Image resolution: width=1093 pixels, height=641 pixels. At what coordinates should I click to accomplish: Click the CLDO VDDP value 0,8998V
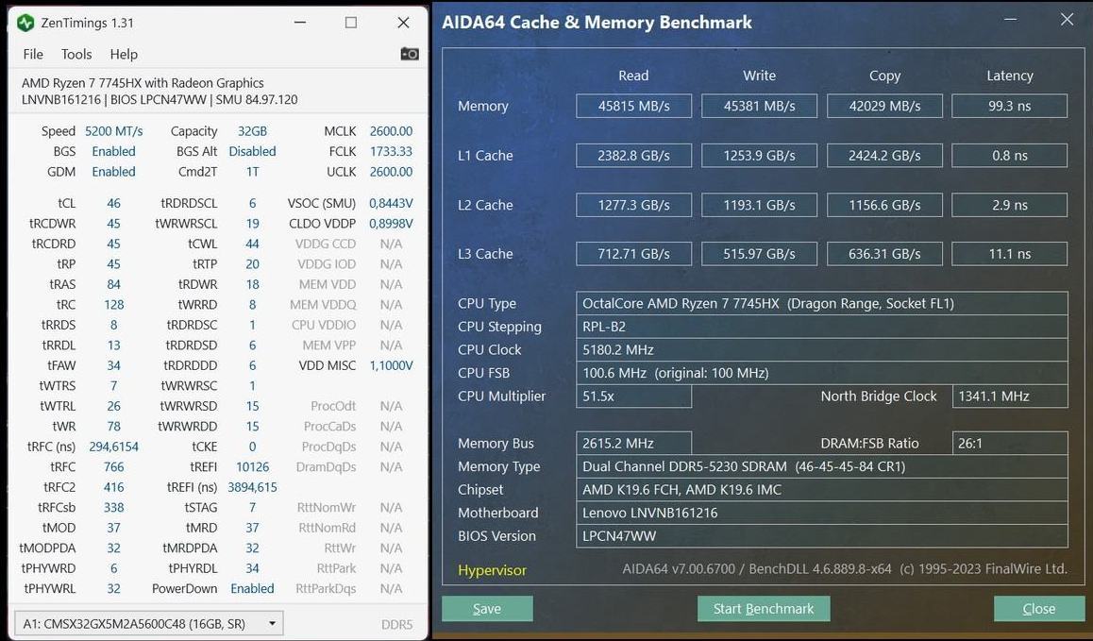[391, 223]
